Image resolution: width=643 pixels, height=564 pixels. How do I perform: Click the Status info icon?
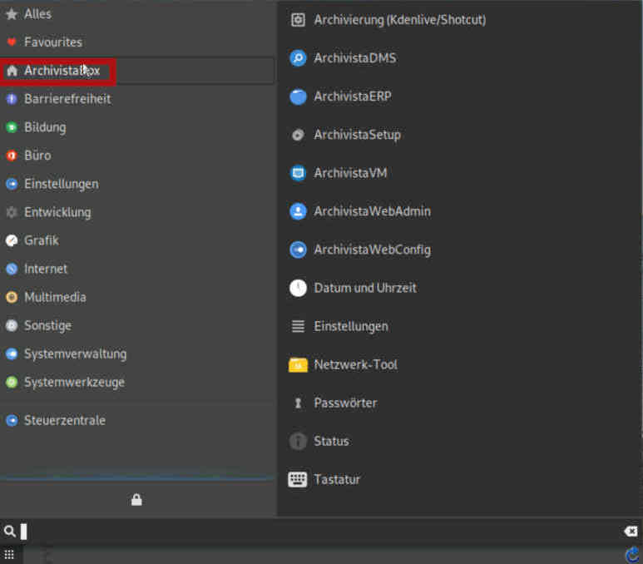coord(298,441)
